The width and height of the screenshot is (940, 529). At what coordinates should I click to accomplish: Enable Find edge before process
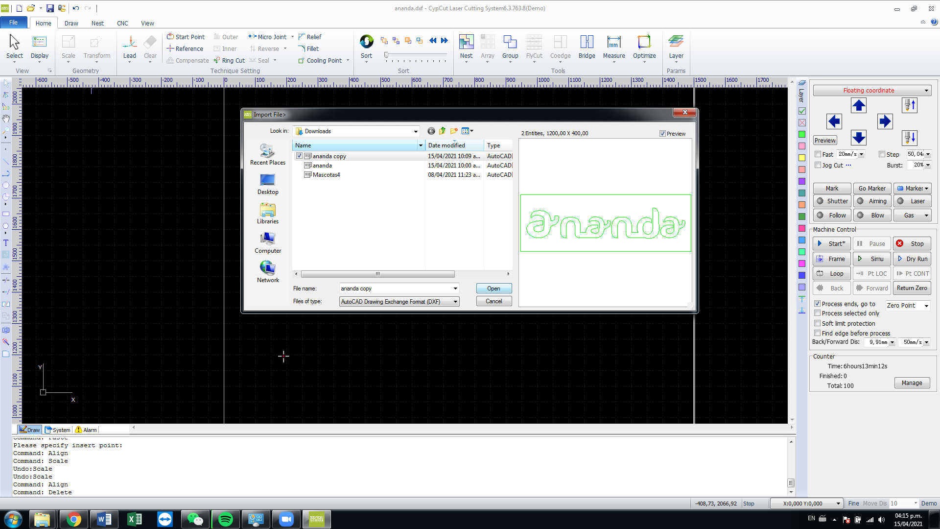click(818, 333)
